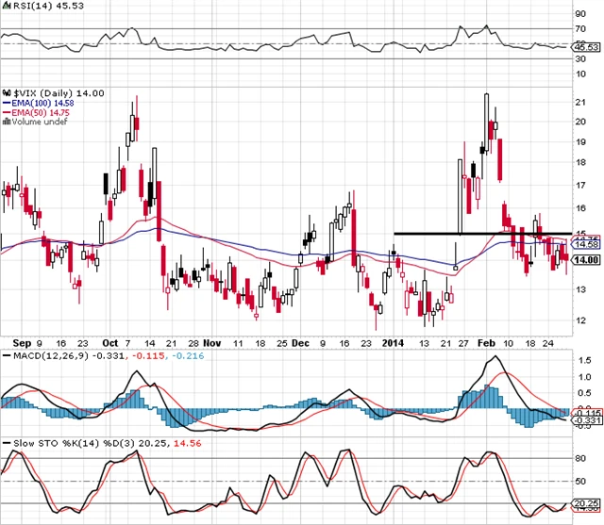This screenshot has width=604, height=525.
Task: Click the 14.00 current price tag
Action: [587, 260]
